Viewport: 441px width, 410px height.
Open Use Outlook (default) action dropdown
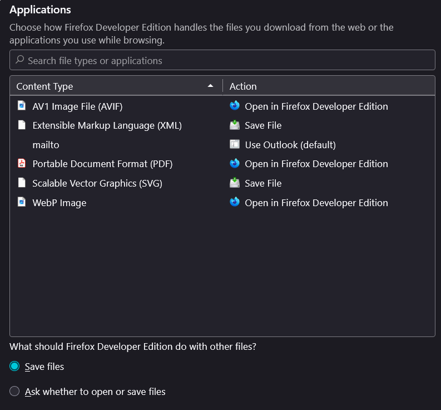(x=329, y=145)
